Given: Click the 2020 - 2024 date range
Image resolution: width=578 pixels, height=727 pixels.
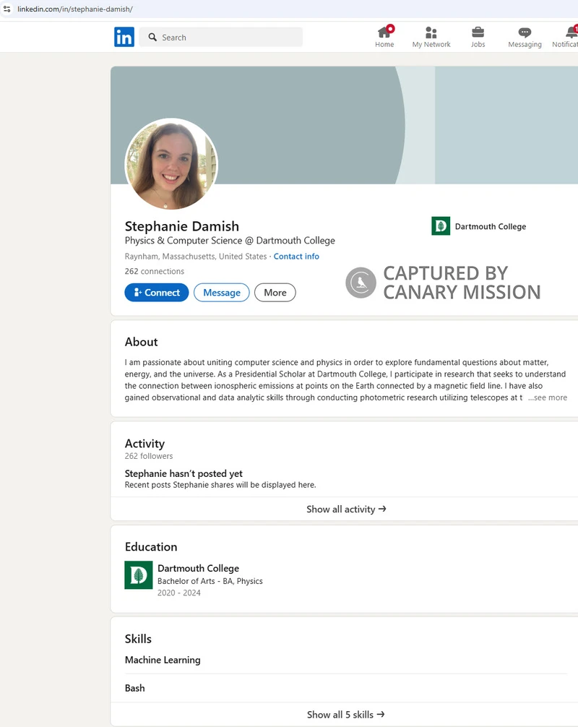Looking at the screenshot, I should click(x=179, y=593).
